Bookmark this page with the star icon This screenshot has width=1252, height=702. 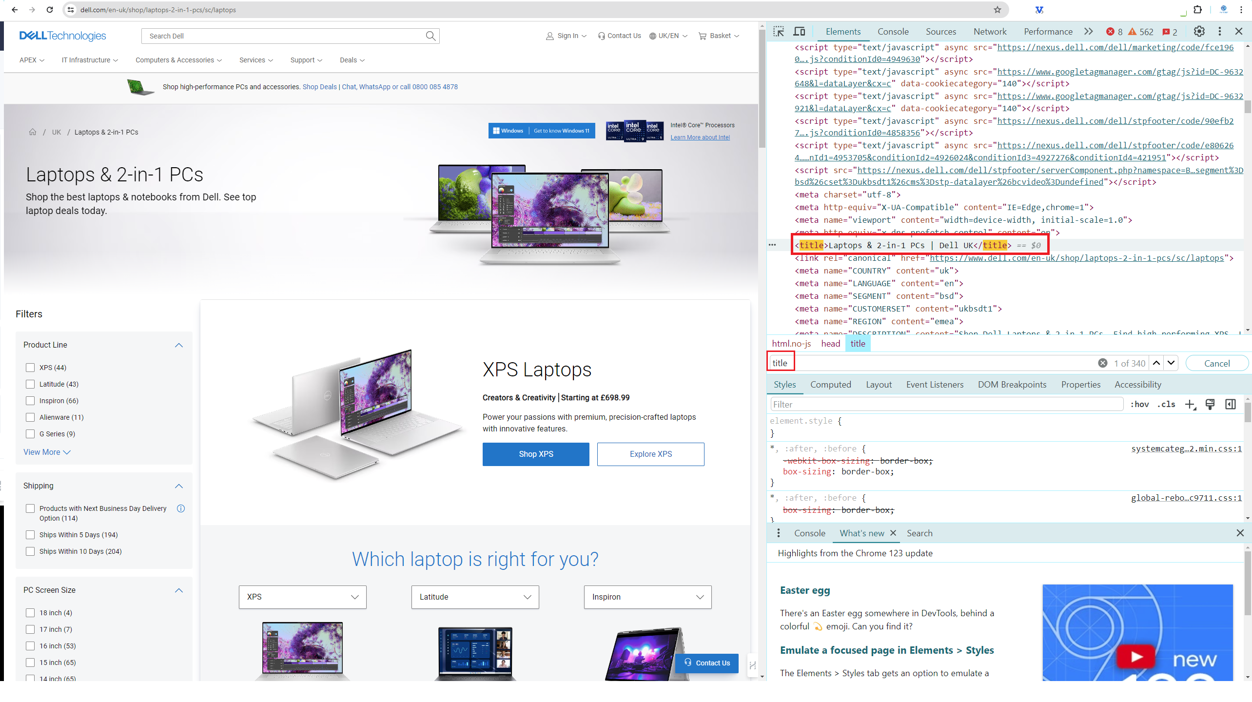[x=997, y=10]
